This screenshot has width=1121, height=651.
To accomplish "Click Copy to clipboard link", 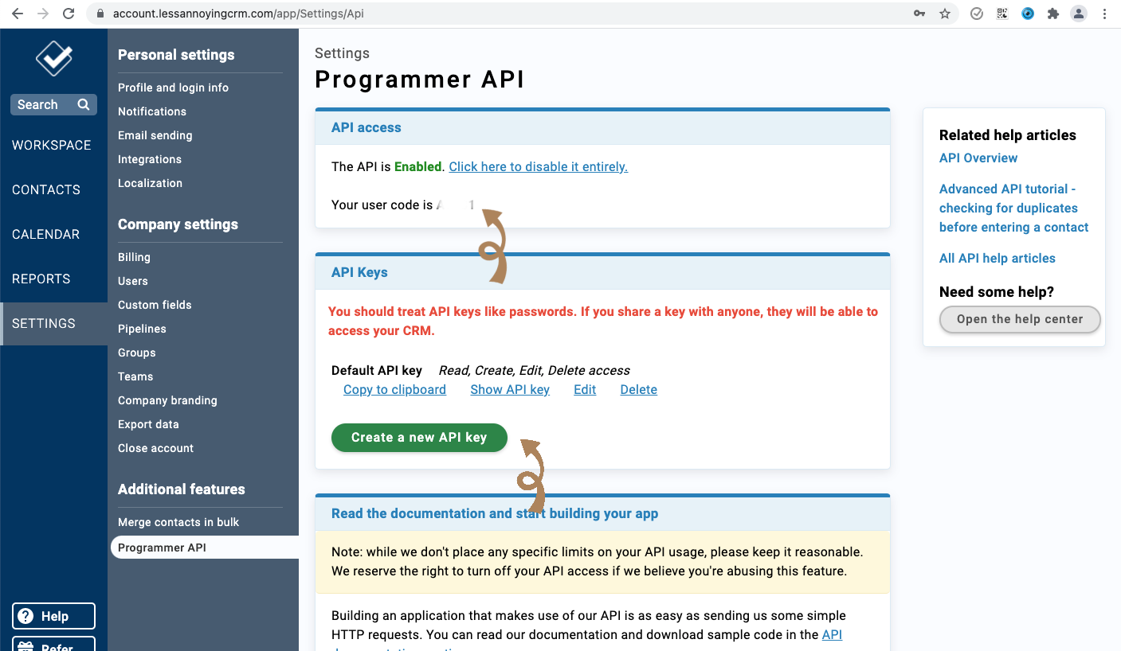I will click(394, 389).
